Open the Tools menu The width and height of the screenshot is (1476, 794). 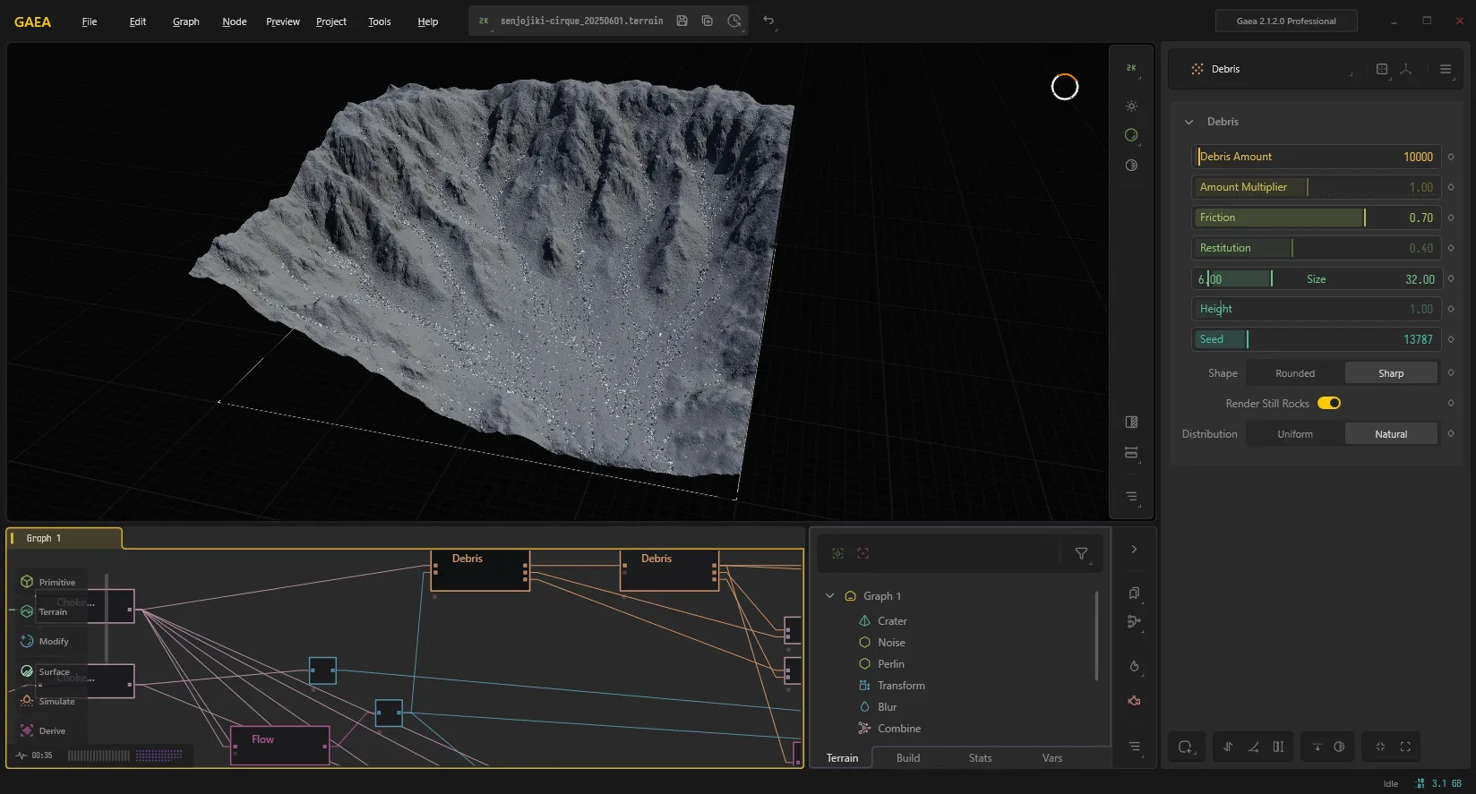[380, 21]
